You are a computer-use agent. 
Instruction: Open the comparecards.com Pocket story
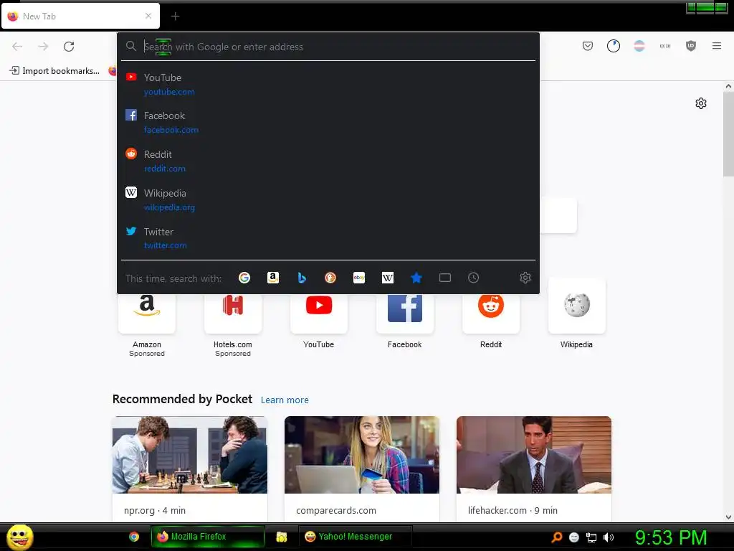coord(362,468)
